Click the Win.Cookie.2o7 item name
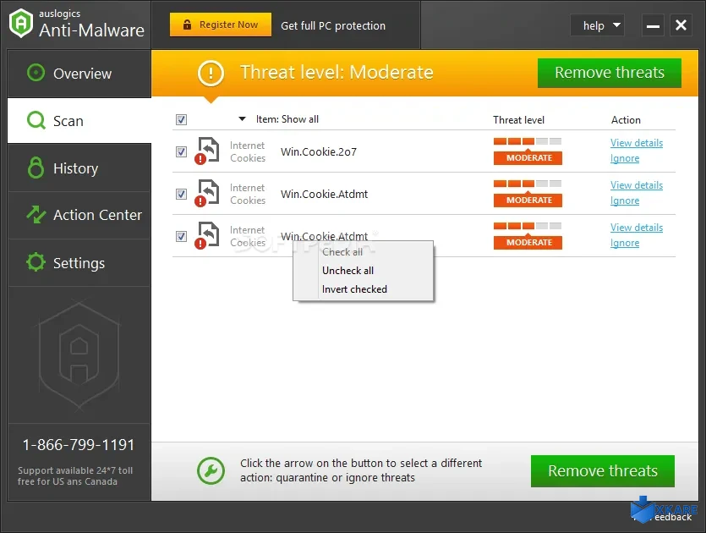 click(x=318, y=151)
